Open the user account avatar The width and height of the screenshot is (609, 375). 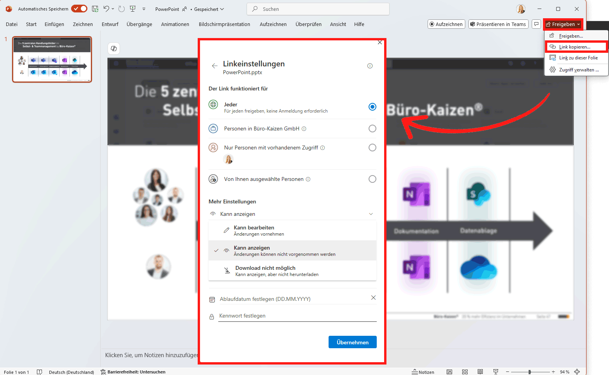tap(520, 9)
